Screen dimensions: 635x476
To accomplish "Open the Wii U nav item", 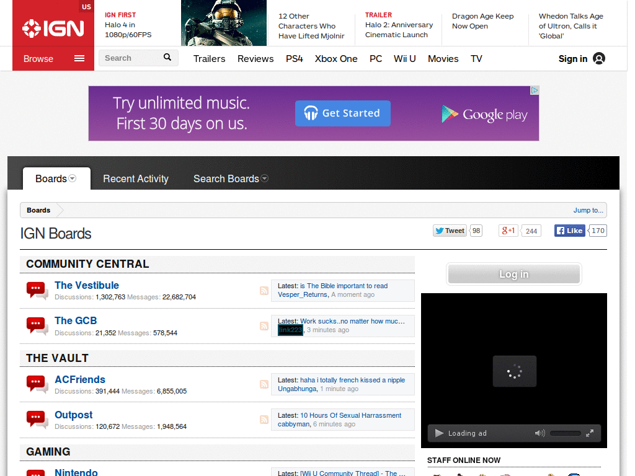I will click(404, 59).
